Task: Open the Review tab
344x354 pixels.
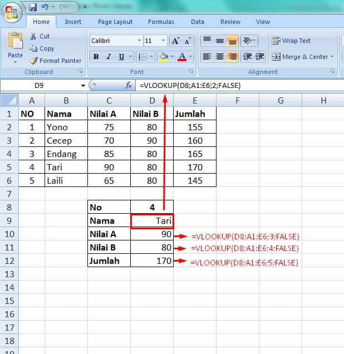Action: [x=230, y=22]
